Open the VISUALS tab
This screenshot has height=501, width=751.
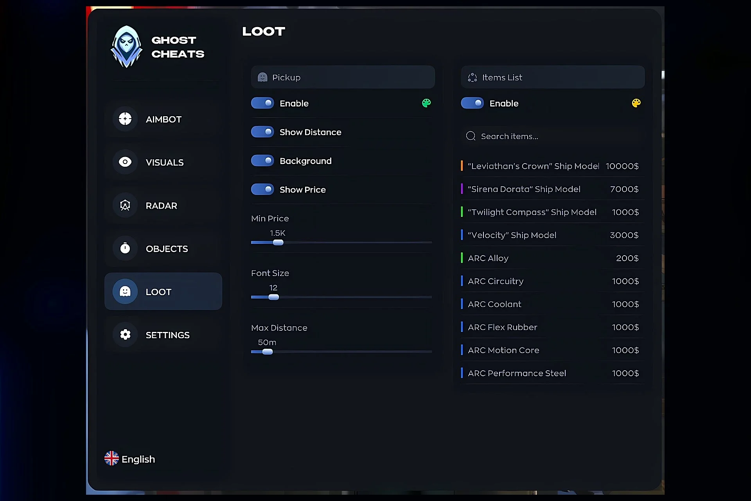click(163, 162)
